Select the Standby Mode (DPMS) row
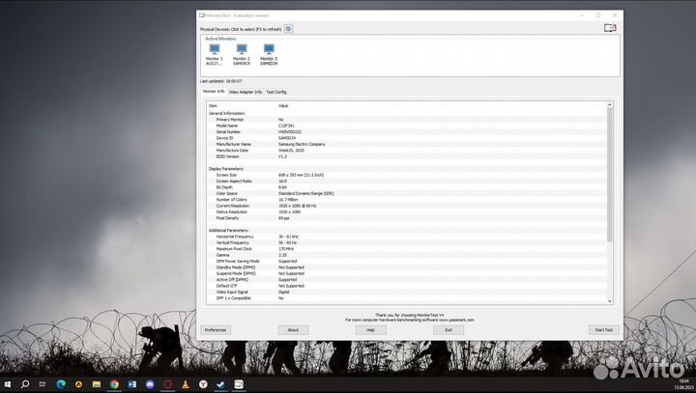Viewport: 696px width, 393px height. coord(407,267)
